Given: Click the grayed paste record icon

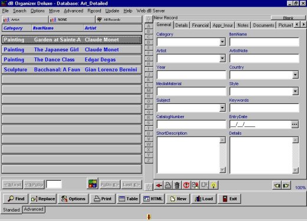Looking at the screenshot, I should point(204,186).
